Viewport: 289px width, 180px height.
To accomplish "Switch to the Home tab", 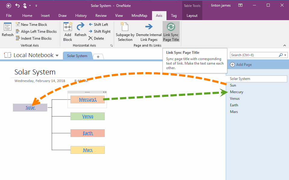I will (27, 16).
